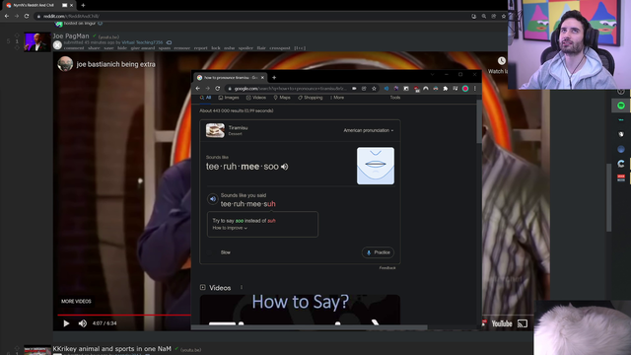Open the American pronunciation dropdown
Screen dimensions: 631x355
pos(368,130)
